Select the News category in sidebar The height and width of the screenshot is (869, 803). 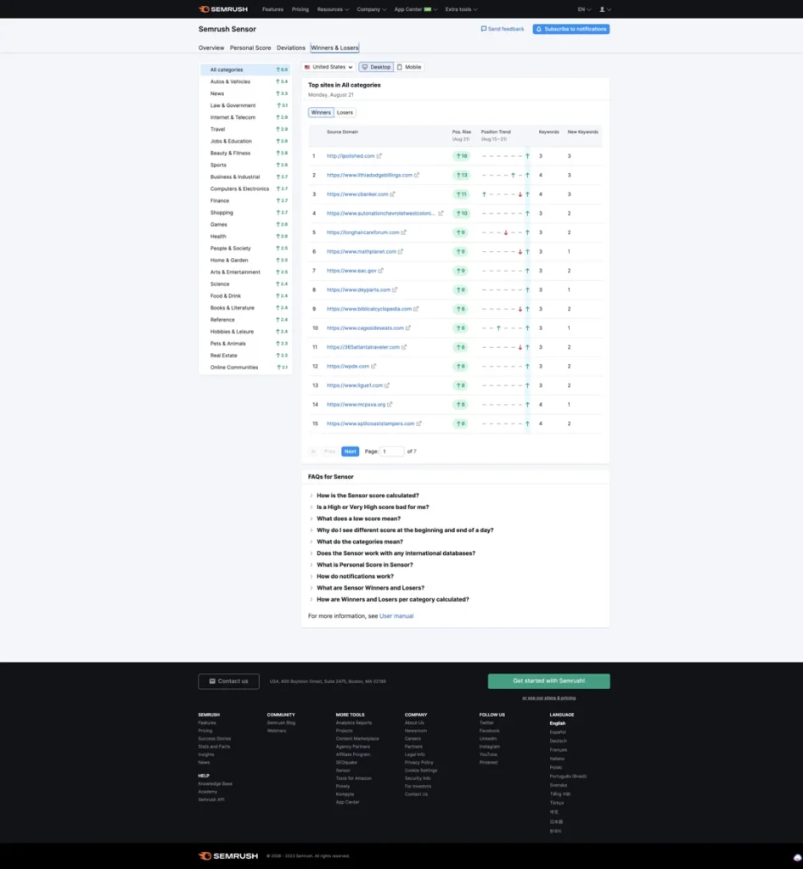245,93
